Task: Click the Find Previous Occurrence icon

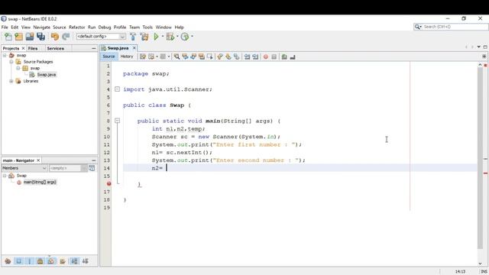Action: [185, 57]
